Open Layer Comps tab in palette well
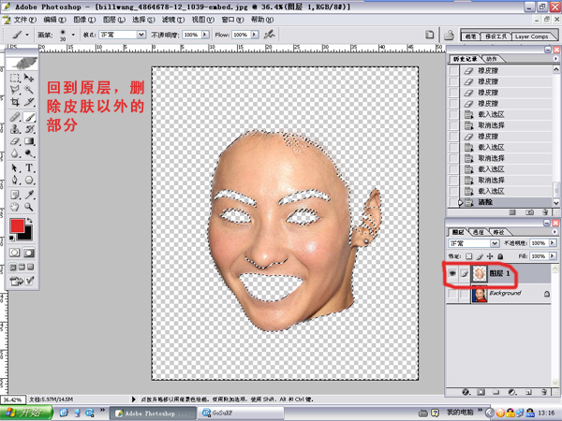The image size is (562, 421). tap(531, 36)
